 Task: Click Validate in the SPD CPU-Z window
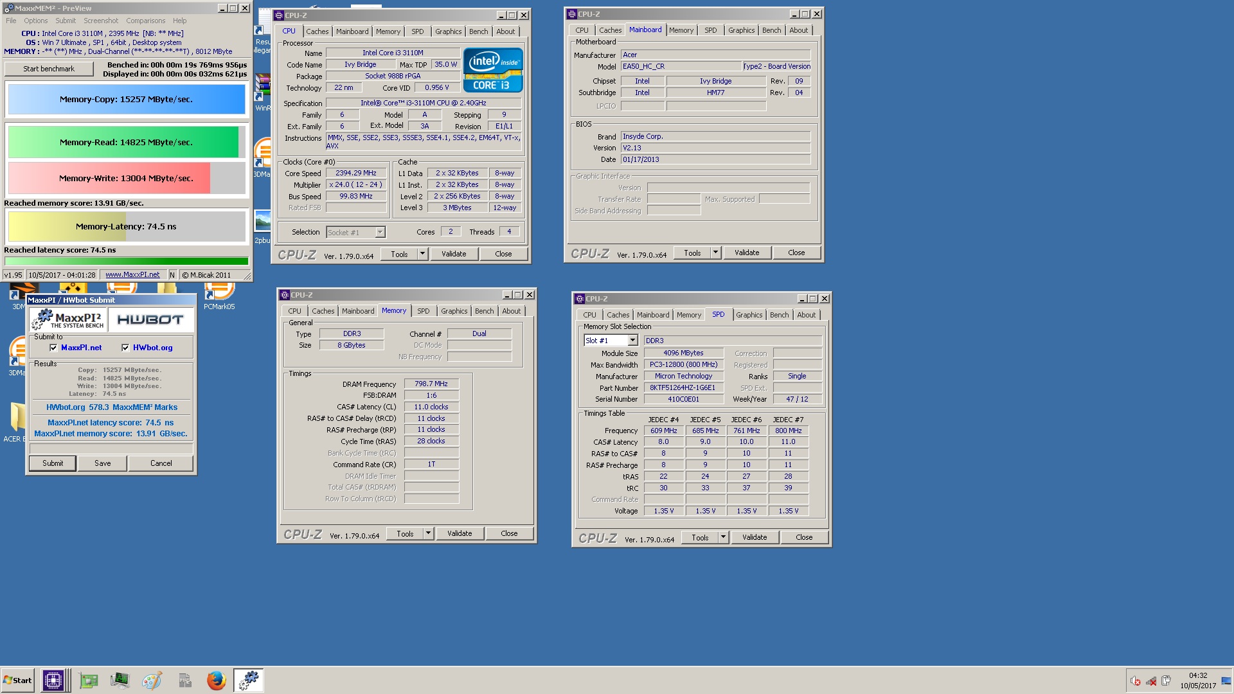tap(755, 538)
